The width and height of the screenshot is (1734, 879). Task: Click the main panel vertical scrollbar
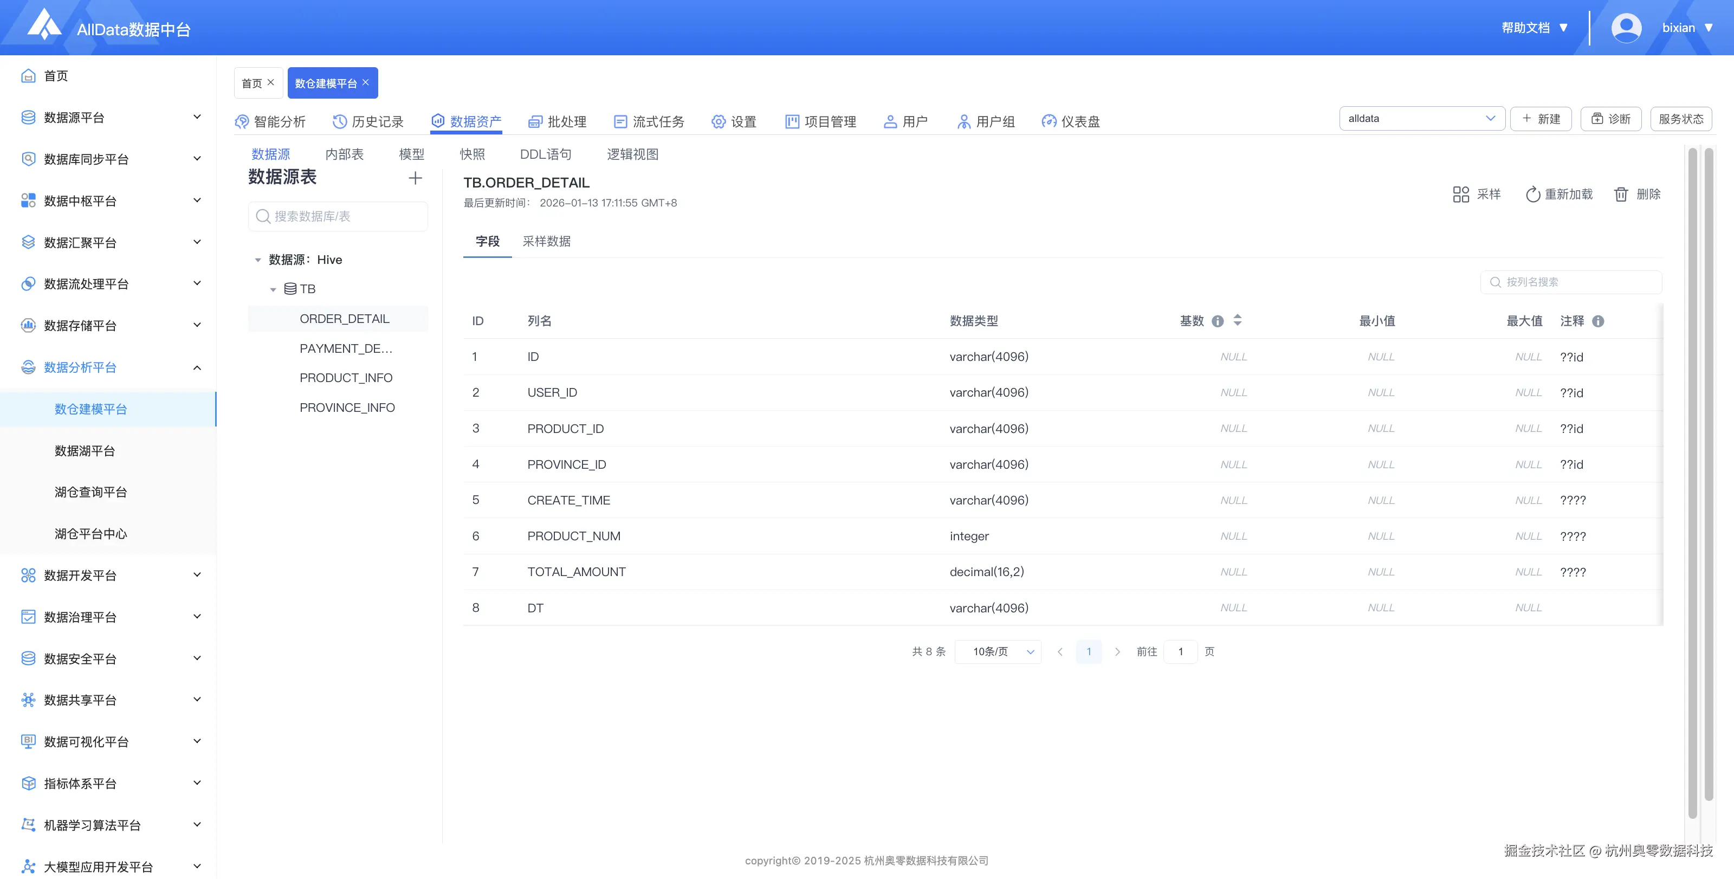(x=1692, y=471)
